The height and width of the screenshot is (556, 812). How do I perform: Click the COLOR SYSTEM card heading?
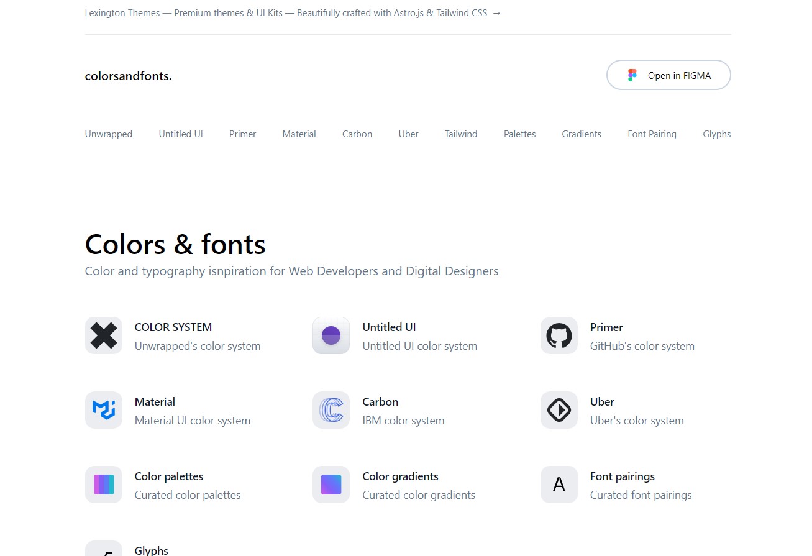173,327
